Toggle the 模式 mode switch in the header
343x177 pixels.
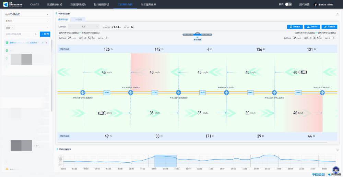[x=289, y=4]
